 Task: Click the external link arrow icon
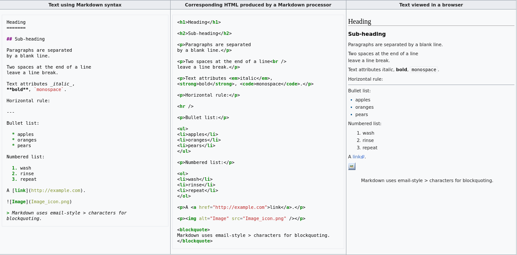[x=362, y=157]
